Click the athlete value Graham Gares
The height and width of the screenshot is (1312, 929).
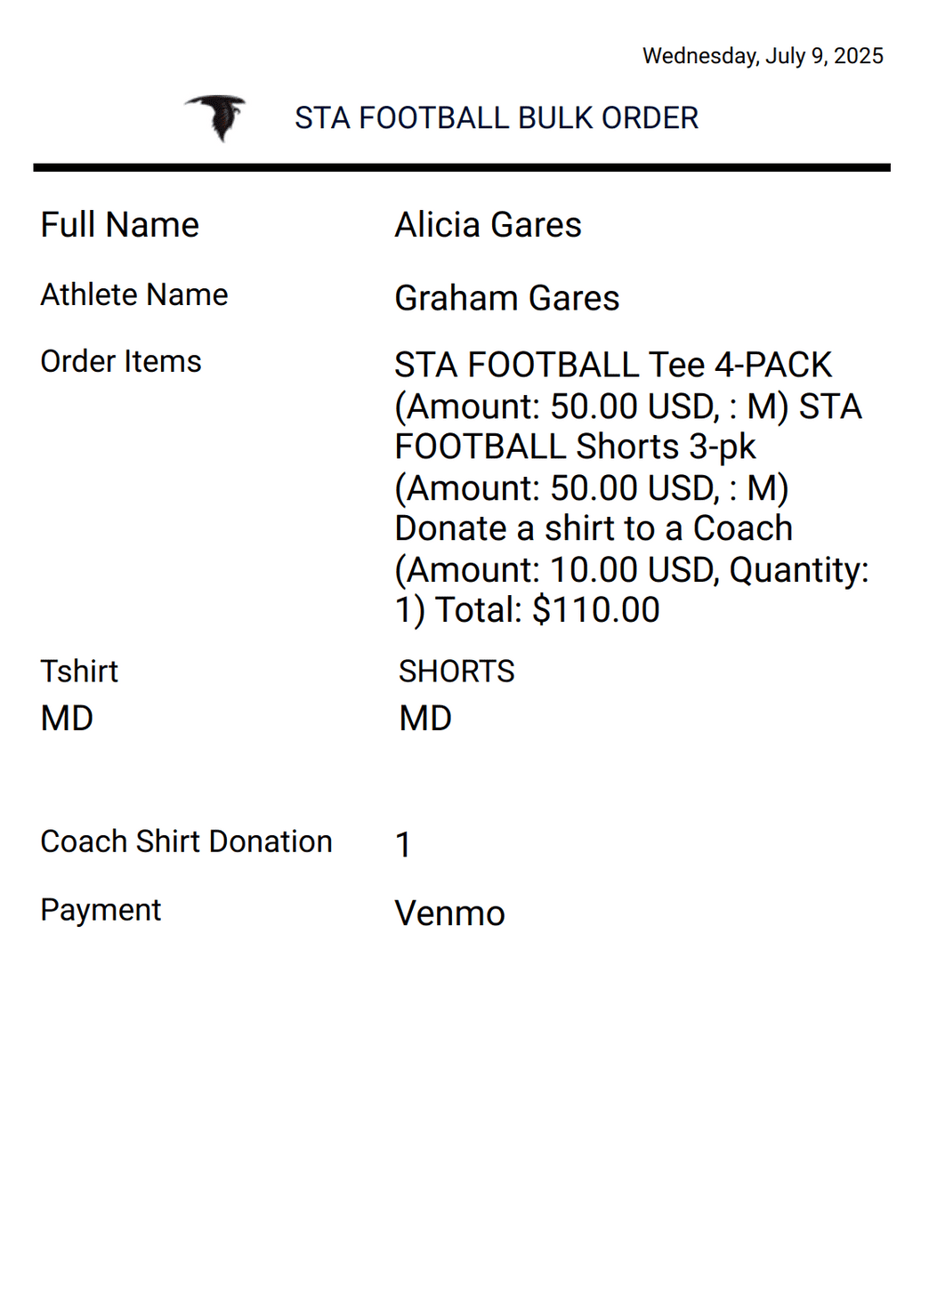coord(507,299)
